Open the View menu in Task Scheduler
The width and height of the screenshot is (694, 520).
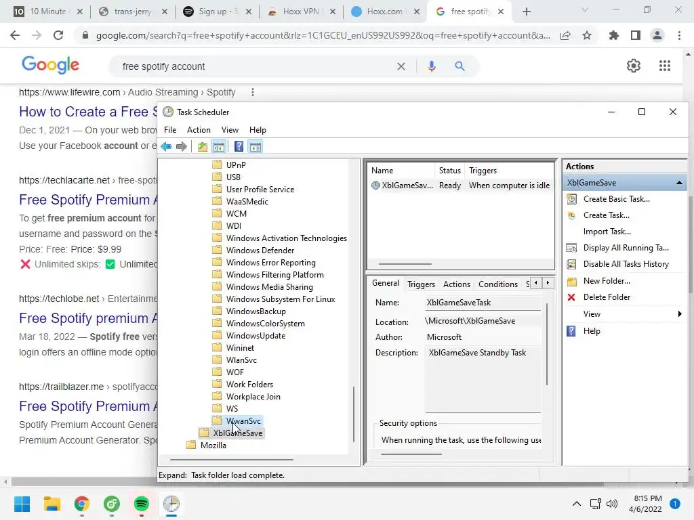point(230,130)
